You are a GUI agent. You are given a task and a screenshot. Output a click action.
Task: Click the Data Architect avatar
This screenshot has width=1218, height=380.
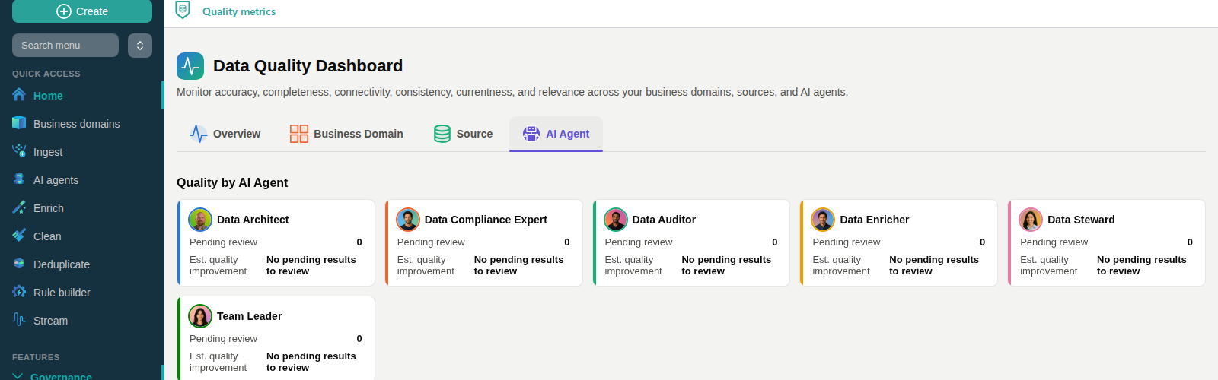point(200,220)
